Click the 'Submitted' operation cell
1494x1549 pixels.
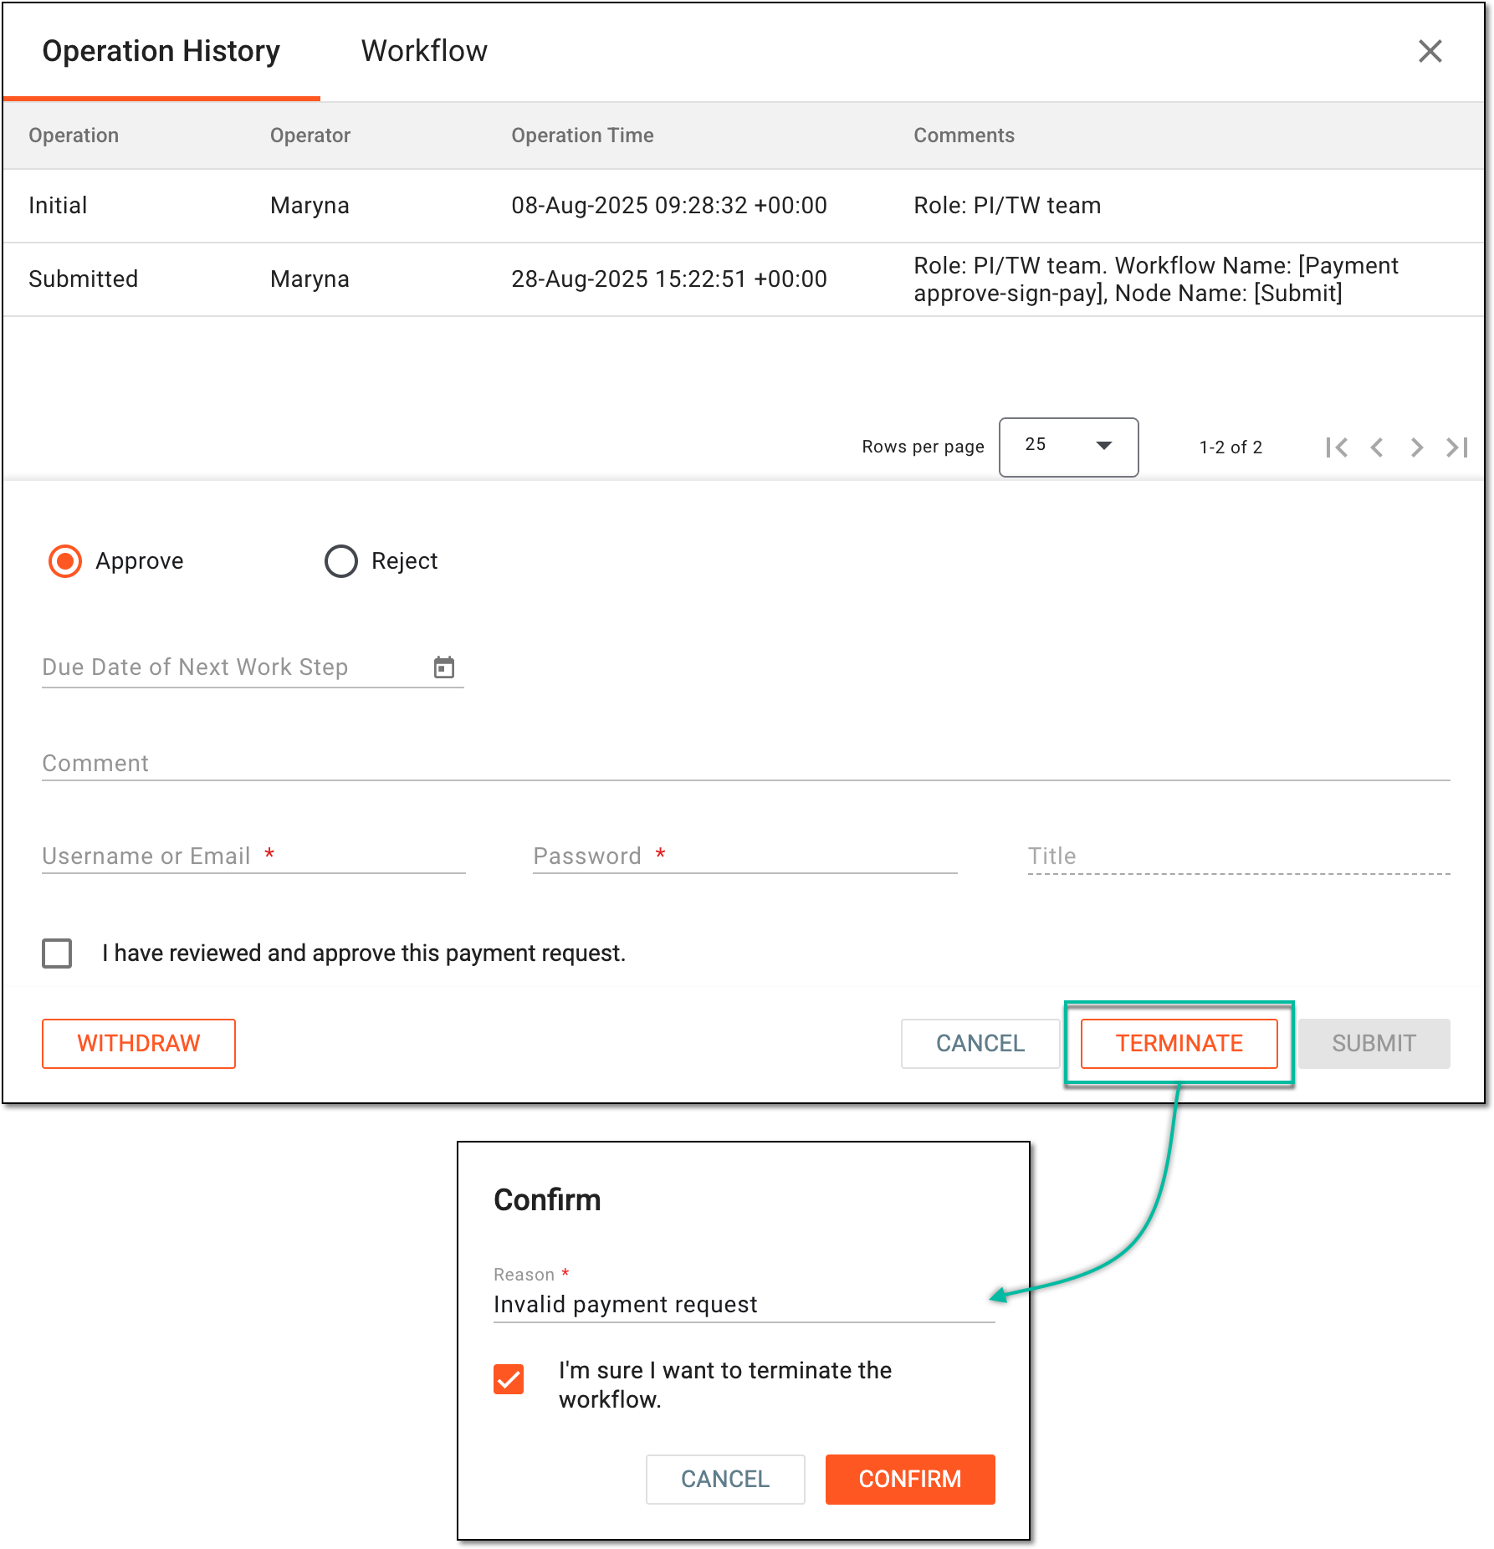[83, 279]
